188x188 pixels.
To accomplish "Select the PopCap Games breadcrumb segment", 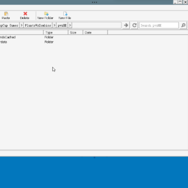I will tap(9, 26).
